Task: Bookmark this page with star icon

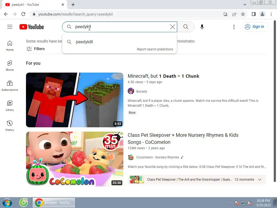Action: [x=243, y=14]
